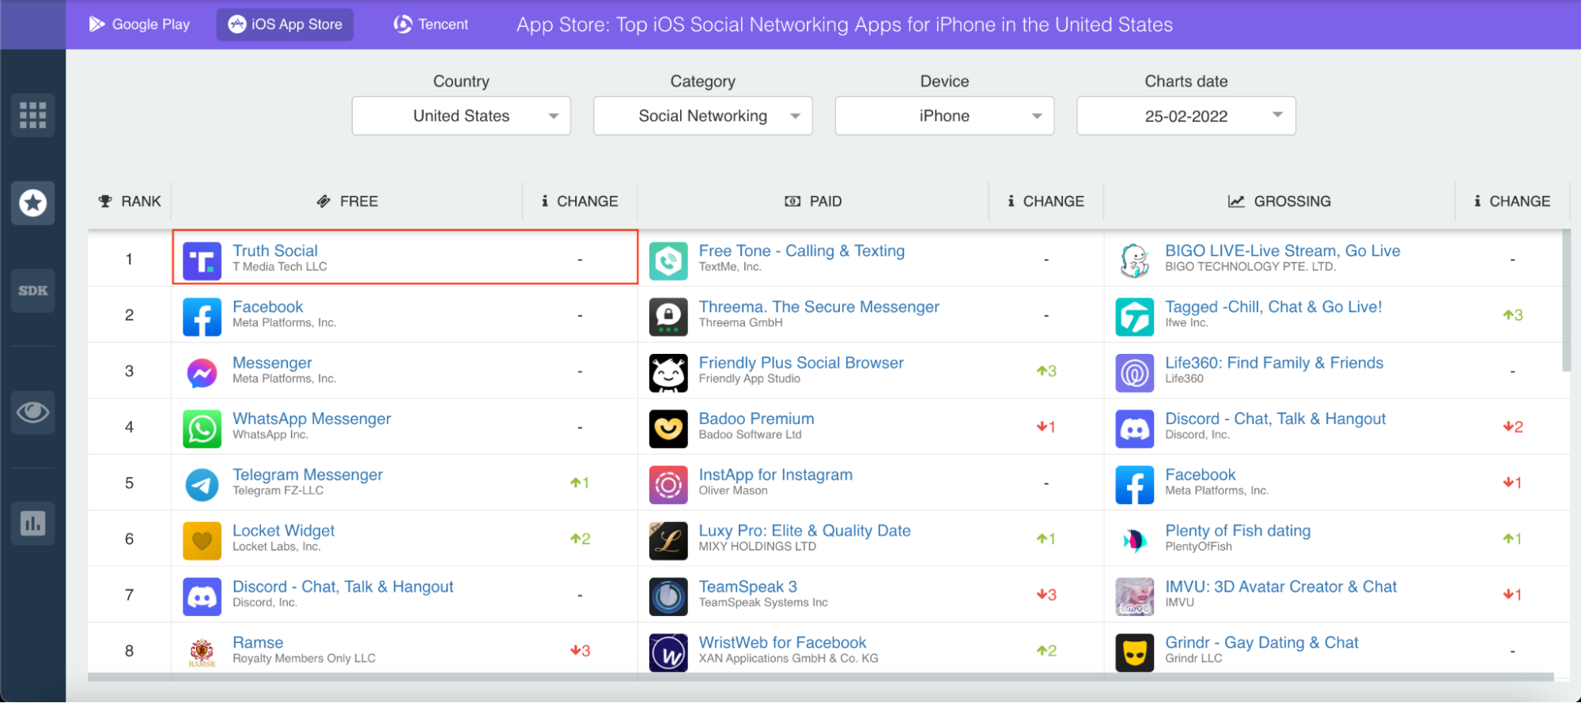Click the Ramse app icon

202,652
